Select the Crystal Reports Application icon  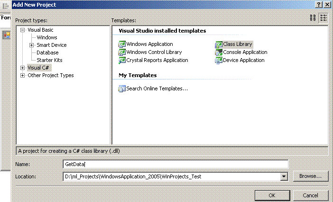pyautogui.click(x=122, y=61)
